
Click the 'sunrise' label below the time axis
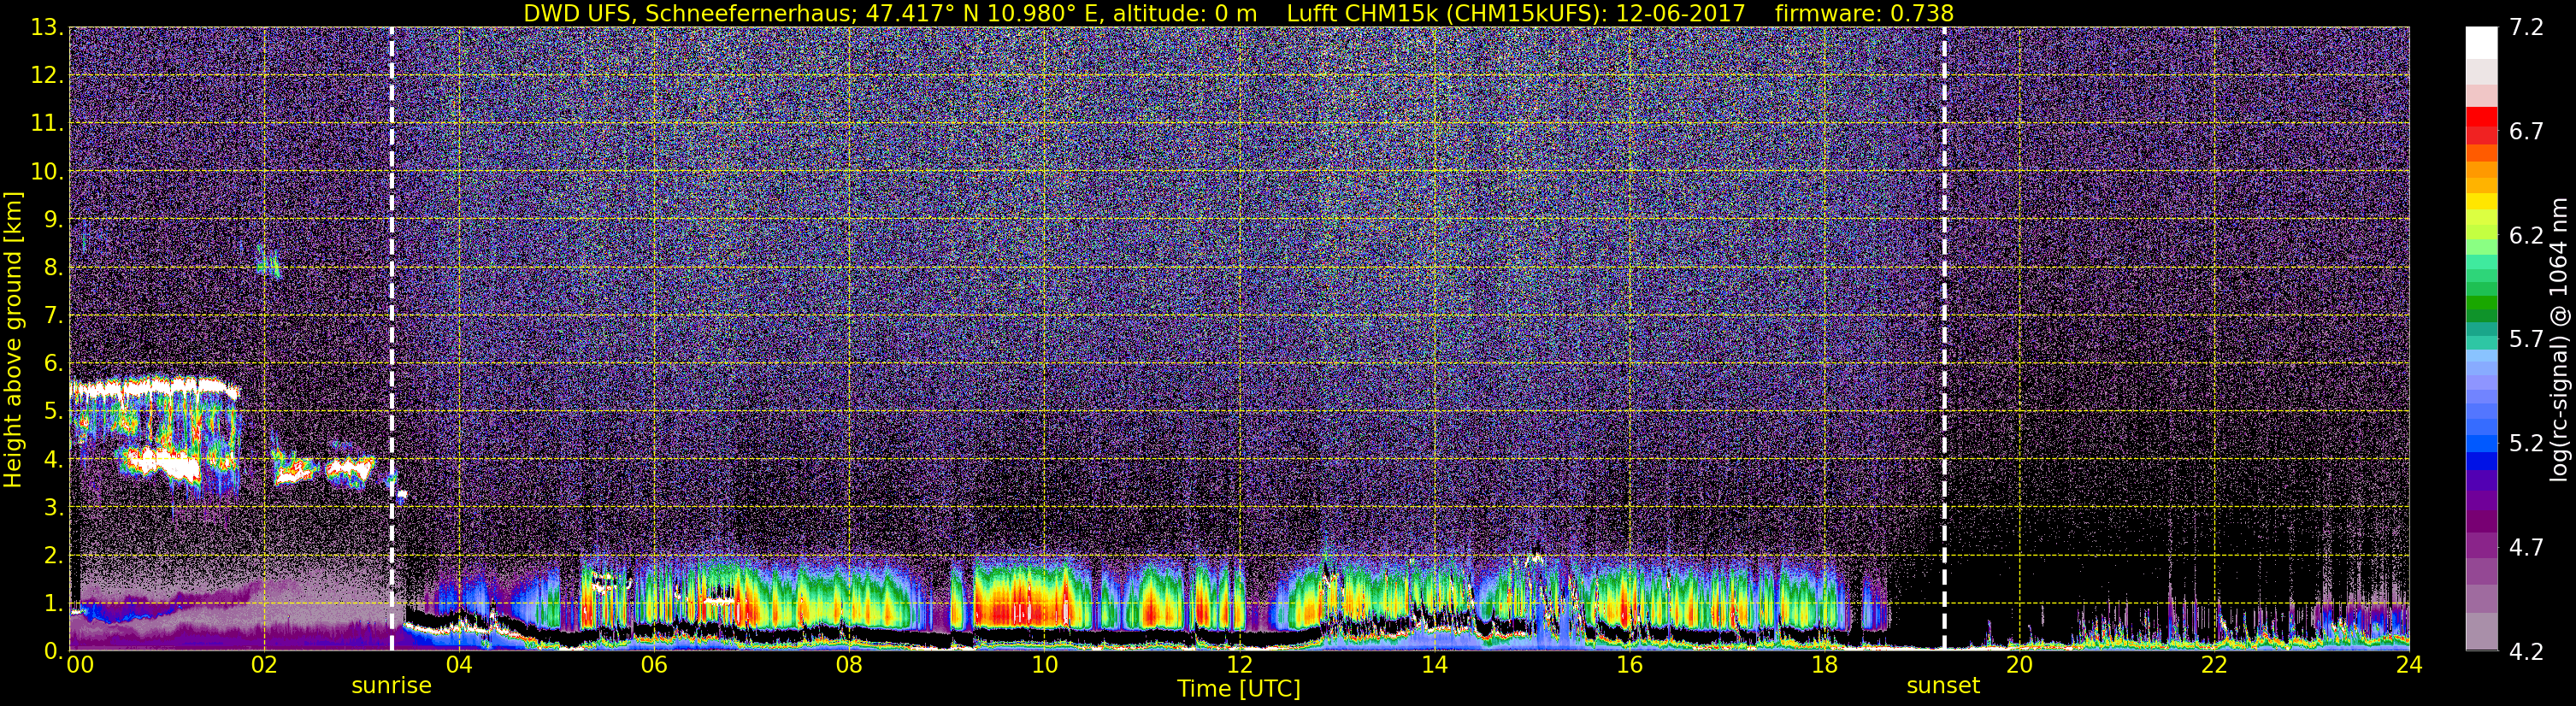[x=391, y=686]
